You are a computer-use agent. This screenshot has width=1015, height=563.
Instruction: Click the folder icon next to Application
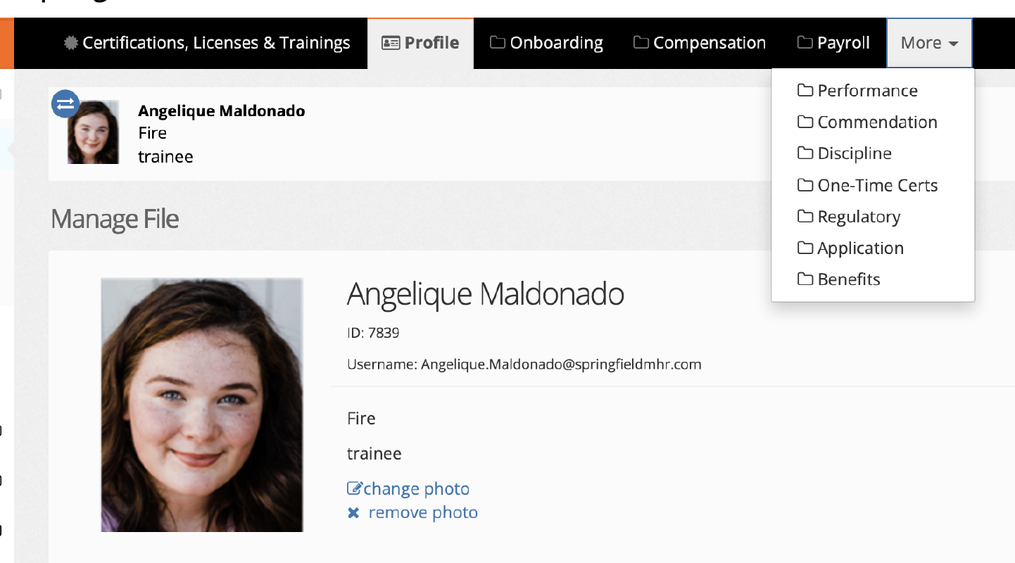(805, 248)
